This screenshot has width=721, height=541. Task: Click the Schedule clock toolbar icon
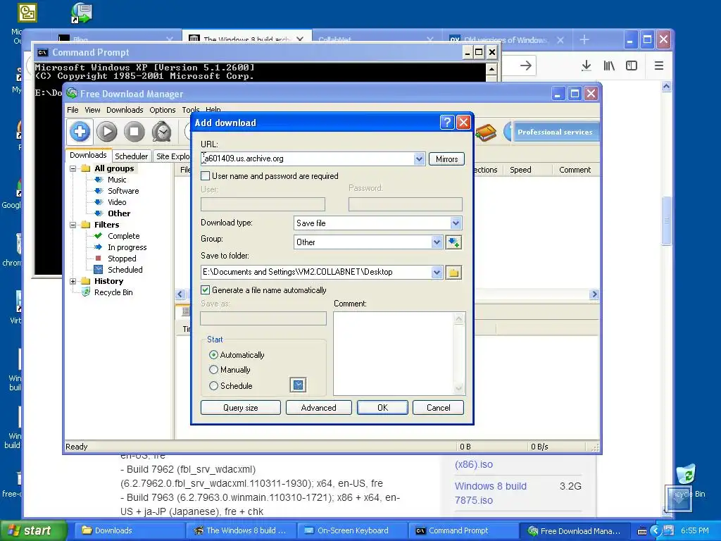(162, 132)
